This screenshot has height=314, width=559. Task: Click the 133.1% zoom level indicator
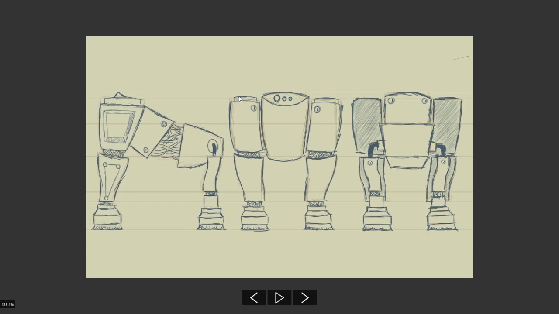[7, 304]
